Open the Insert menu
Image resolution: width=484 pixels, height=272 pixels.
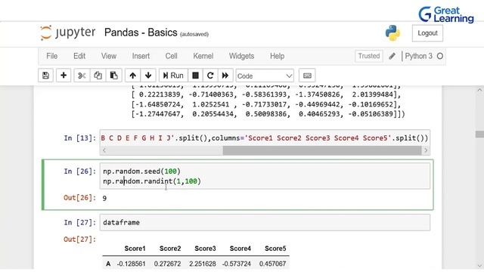click(x=141, y=56)
